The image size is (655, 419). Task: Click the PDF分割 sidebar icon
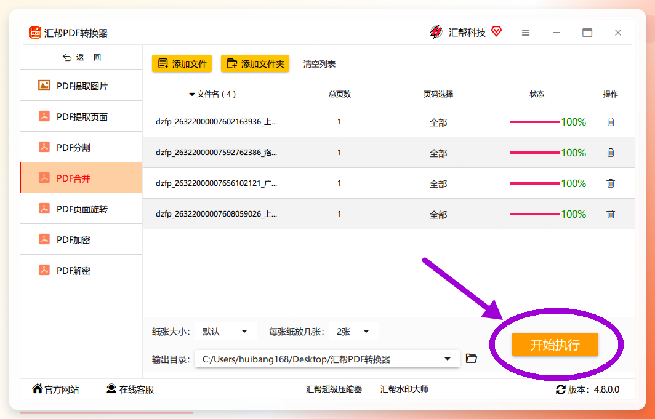[44, 147]
